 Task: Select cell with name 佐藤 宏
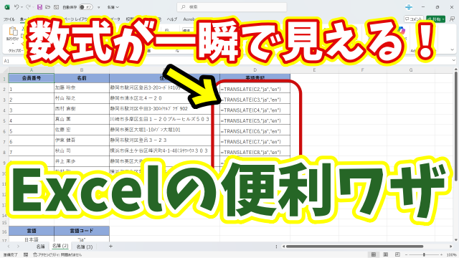click(82, 130)
